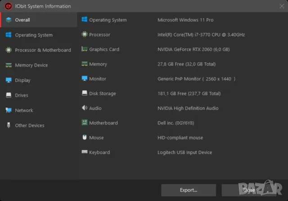Click the Mouse row icon
The height and width of the screenshot is (201, 288).
click(x=85, y=137)
